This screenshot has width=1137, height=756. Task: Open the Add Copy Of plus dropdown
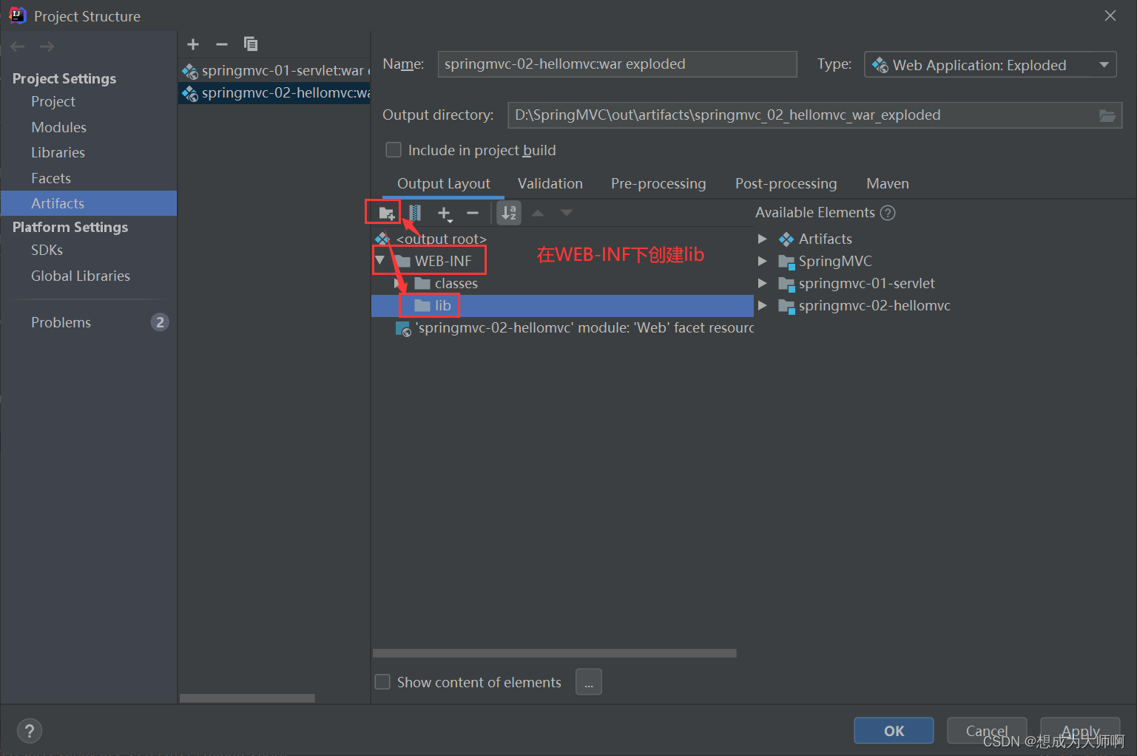click(445, 214)
